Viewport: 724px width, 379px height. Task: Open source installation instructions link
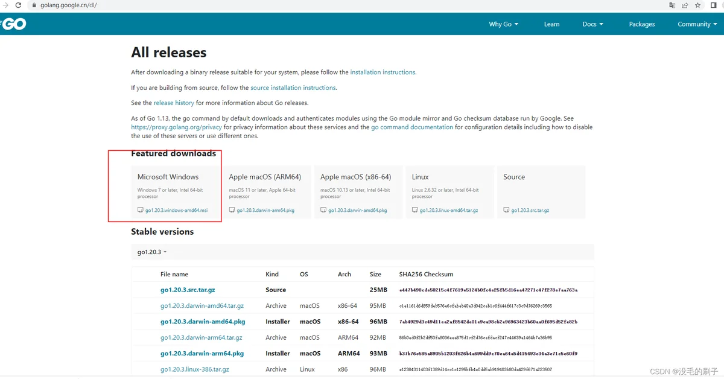click(293, 88)
